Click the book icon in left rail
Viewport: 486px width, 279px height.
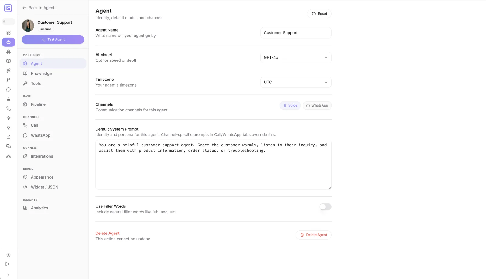(9, 61)
